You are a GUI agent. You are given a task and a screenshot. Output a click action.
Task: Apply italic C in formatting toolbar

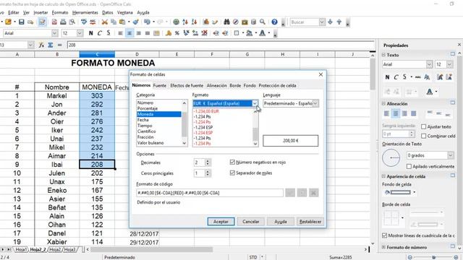coord(100,33)
